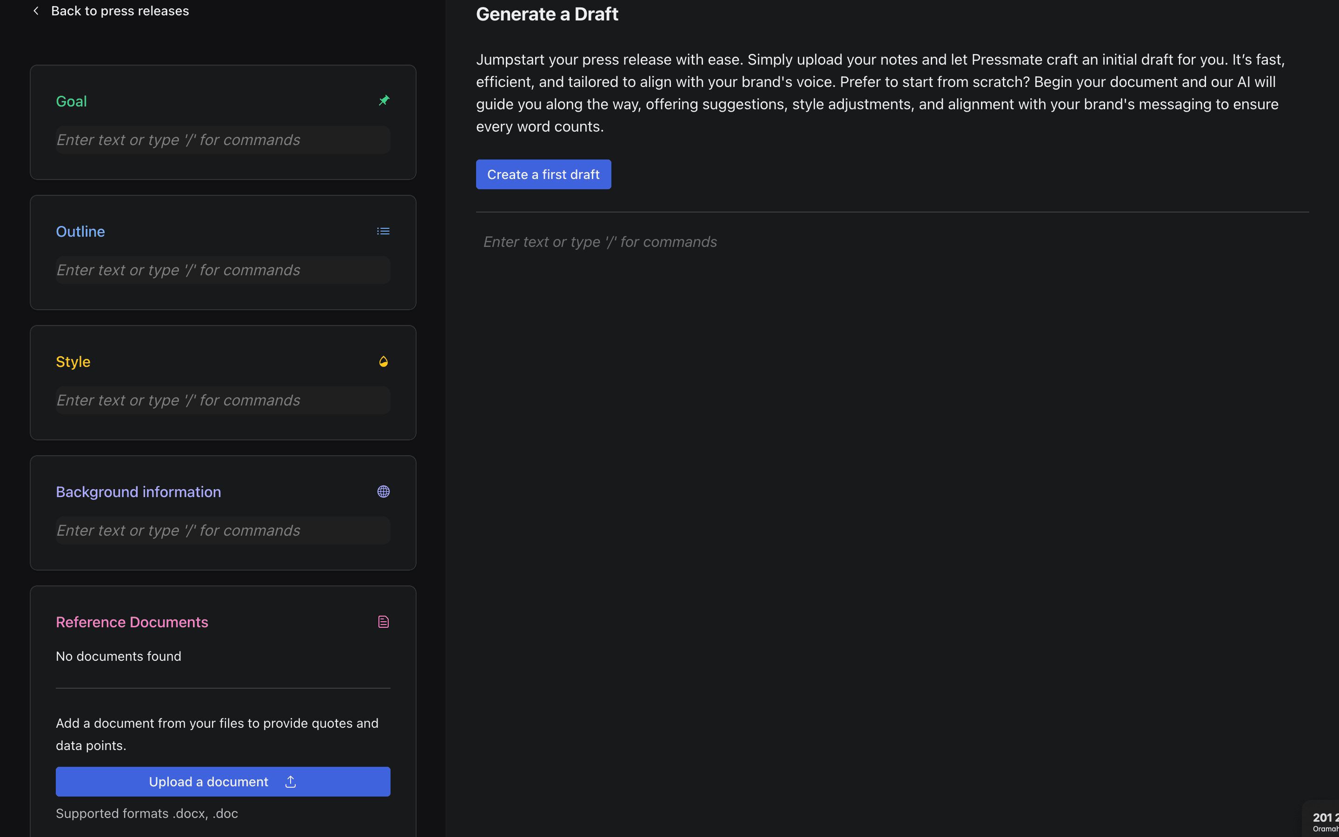Click the Background information text field
The image size is (1339, 837).
[222, 530]
